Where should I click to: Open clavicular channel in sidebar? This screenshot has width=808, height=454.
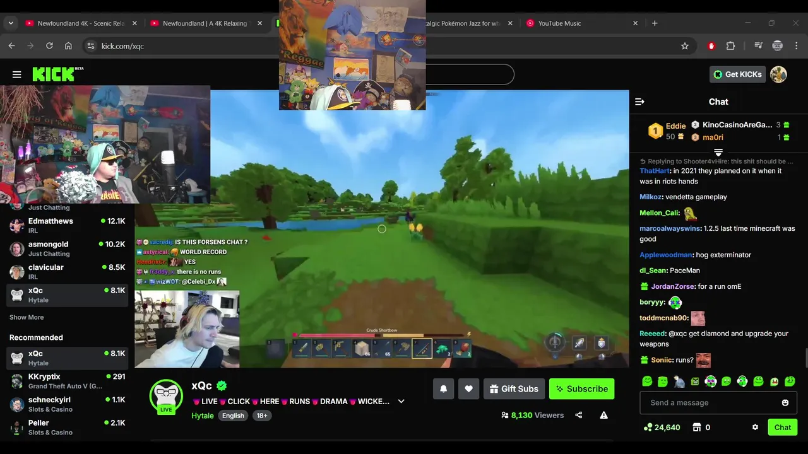click(66, 272)
